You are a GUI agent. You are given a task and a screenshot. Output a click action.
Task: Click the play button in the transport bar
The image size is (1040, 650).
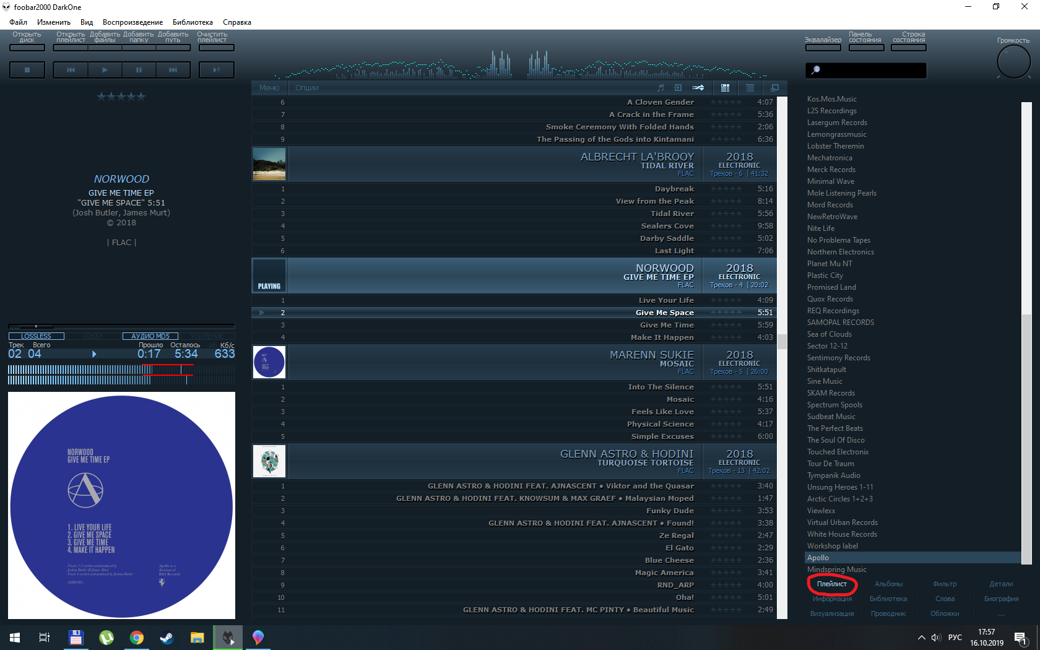pos(105,70)
